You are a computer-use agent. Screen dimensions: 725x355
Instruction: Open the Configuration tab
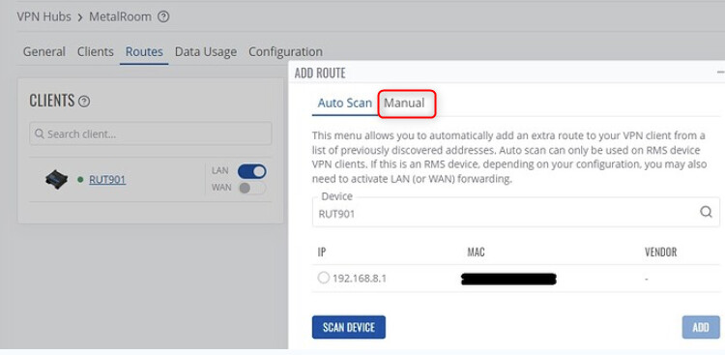286,51
